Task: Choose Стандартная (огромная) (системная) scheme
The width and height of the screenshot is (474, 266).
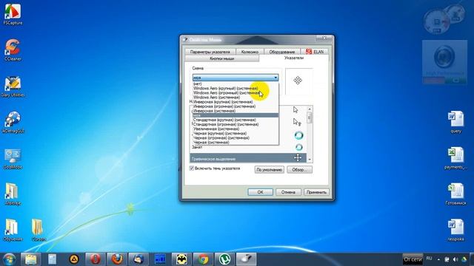Action: click(x=236, y=124)
